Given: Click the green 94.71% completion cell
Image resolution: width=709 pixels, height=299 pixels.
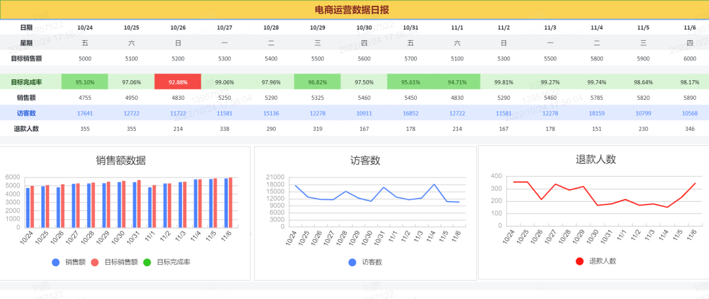Looking at the screenshot, I should tap(457, 82).
